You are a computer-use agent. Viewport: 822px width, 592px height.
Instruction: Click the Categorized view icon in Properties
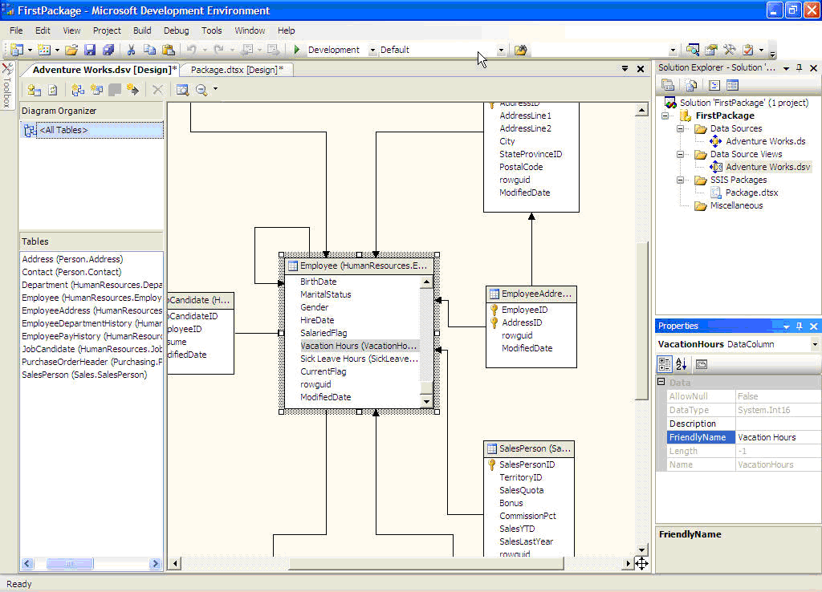[665, 363]
